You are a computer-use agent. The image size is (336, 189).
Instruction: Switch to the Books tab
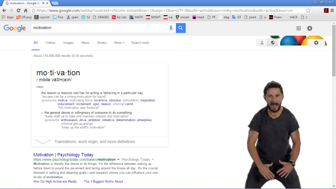[102, 43]
